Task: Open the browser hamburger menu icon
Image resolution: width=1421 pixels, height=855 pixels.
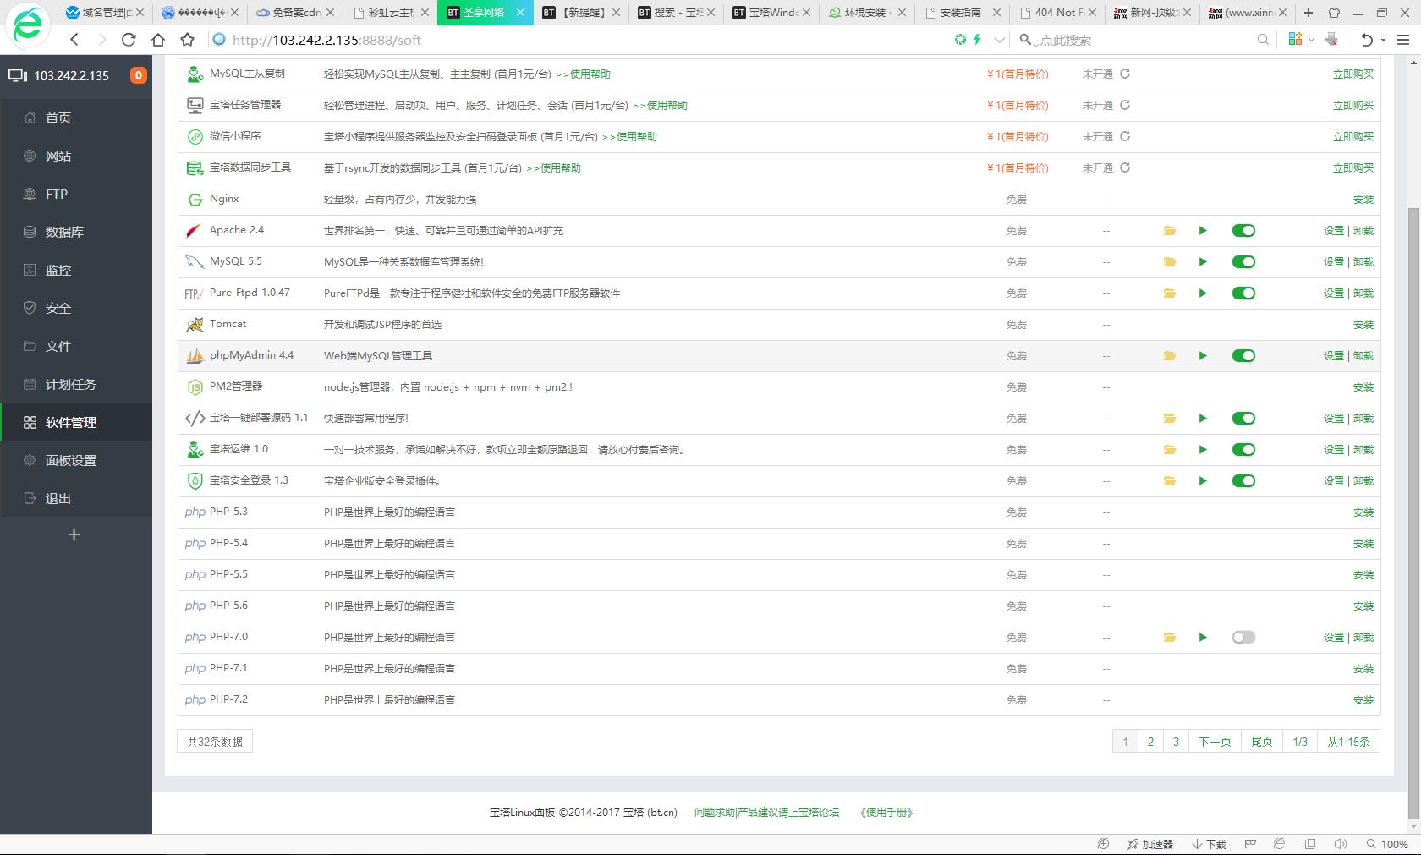Action: coord(1402,40)
